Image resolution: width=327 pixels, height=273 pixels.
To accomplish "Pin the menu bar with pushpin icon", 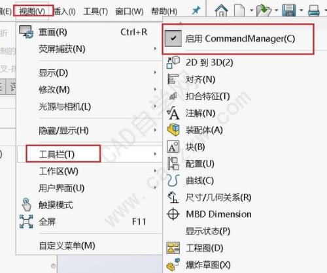I will pos(196,10).
